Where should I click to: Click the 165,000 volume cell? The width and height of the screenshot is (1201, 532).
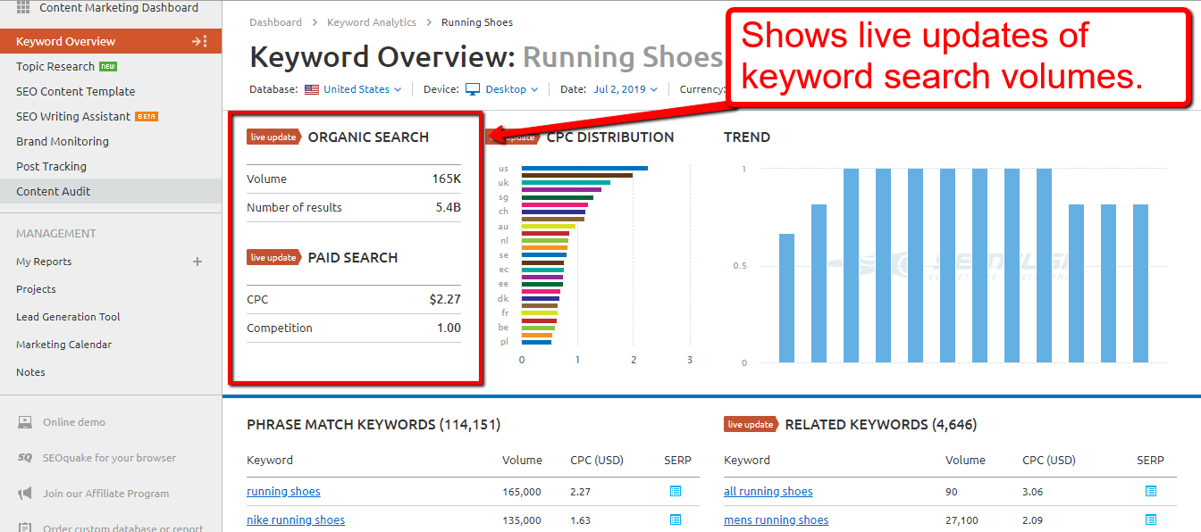(x=521, y=491)
